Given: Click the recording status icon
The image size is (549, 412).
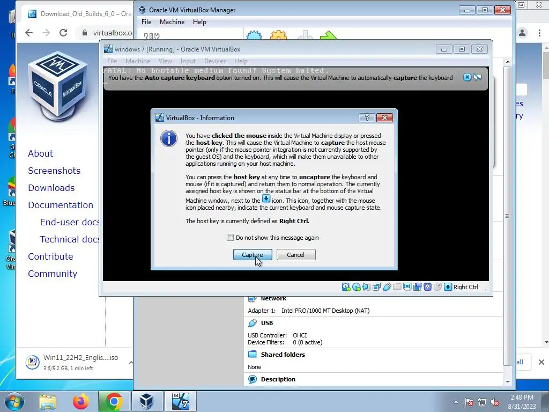Looking at the screenshot, I should [417, 287].
